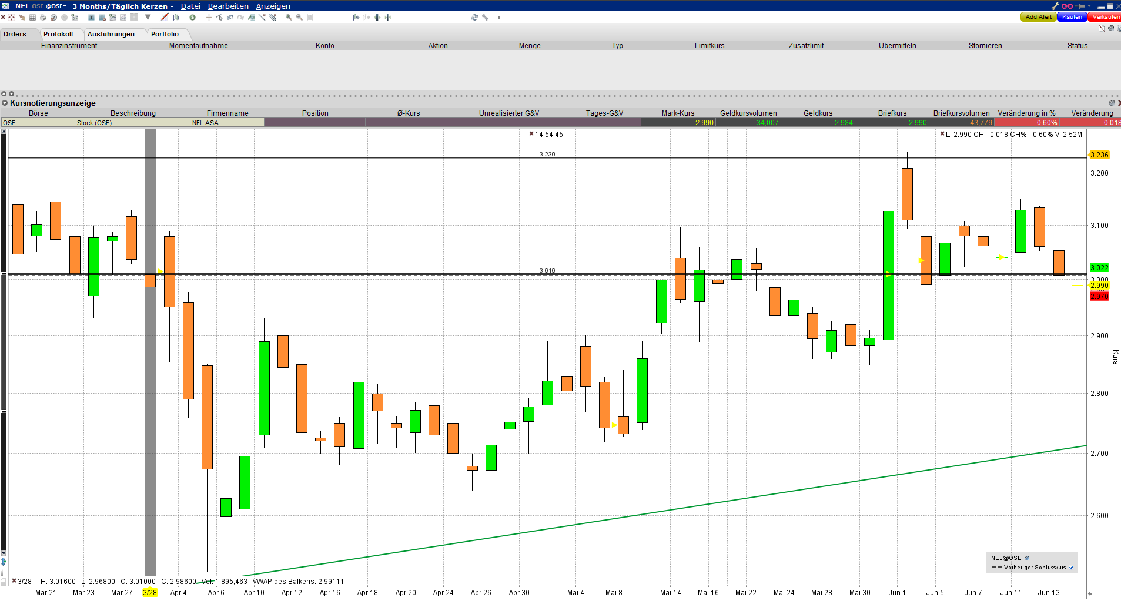
Task: Toggle Vorheriger Schlusskurs checkmark in legend
Action: tap(1071, 568)
